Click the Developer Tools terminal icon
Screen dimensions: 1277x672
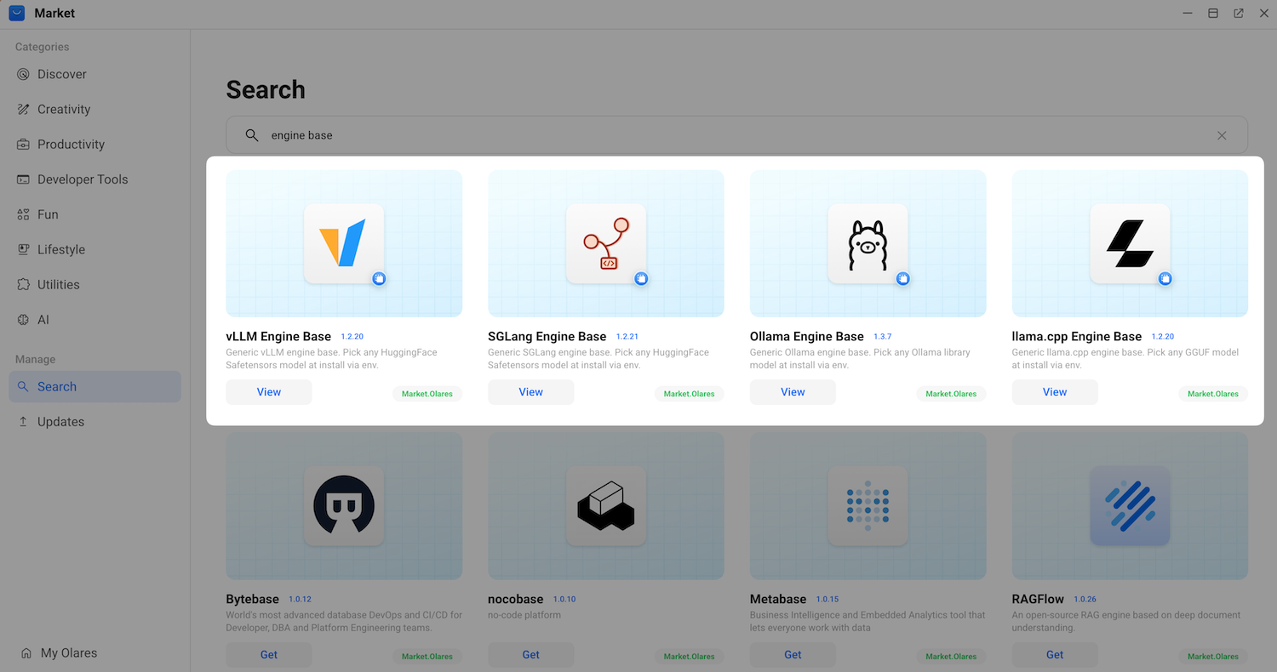tap(23, 179)
